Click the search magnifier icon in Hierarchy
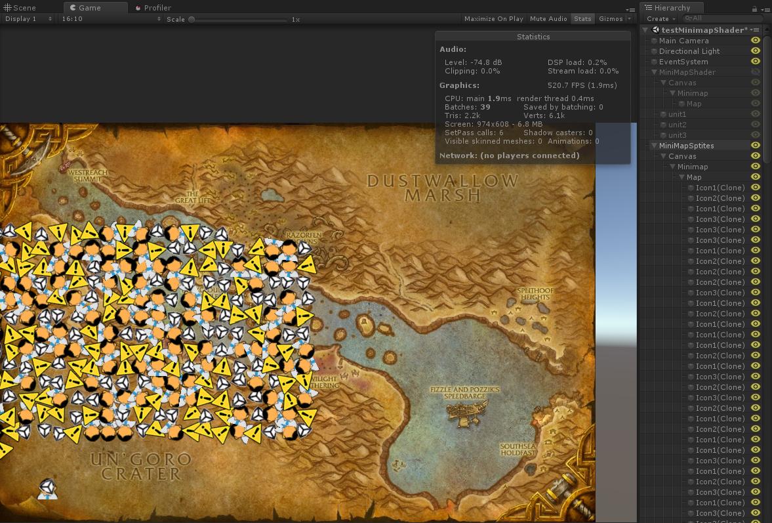The image size is (772, 523). click(688, 18)
